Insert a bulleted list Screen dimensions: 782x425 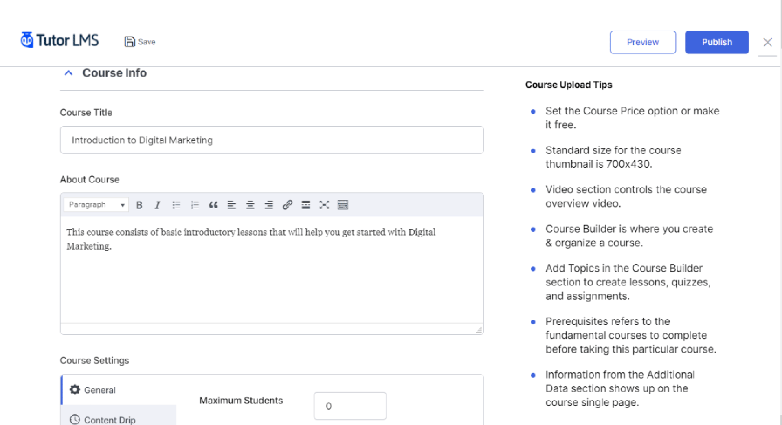tap(176, 205)
